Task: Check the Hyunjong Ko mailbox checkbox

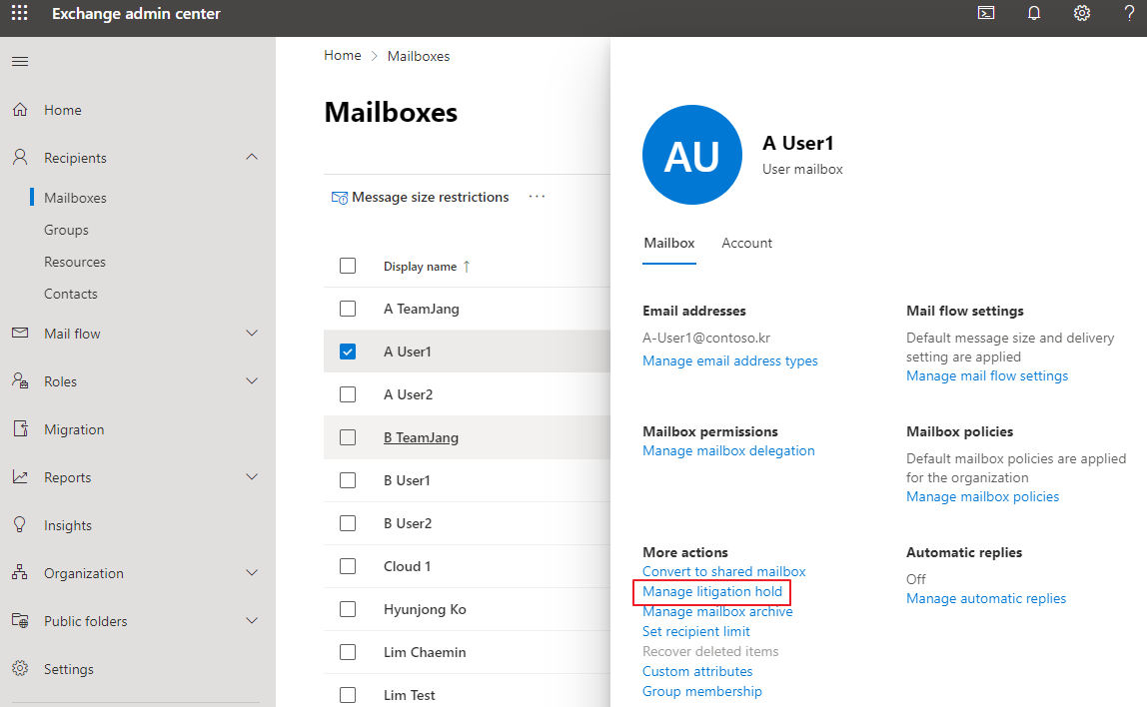Action: coord(348,609)
